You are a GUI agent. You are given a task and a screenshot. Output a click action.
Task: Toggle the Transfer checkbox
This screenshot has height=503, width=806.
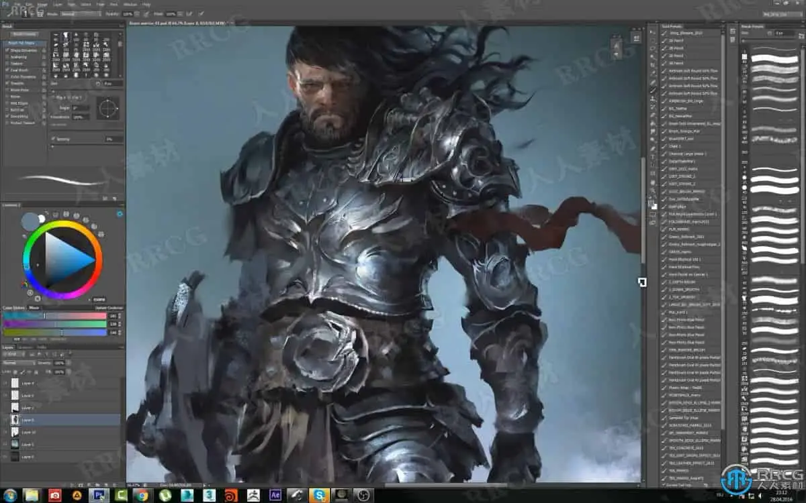click(7, 83)
